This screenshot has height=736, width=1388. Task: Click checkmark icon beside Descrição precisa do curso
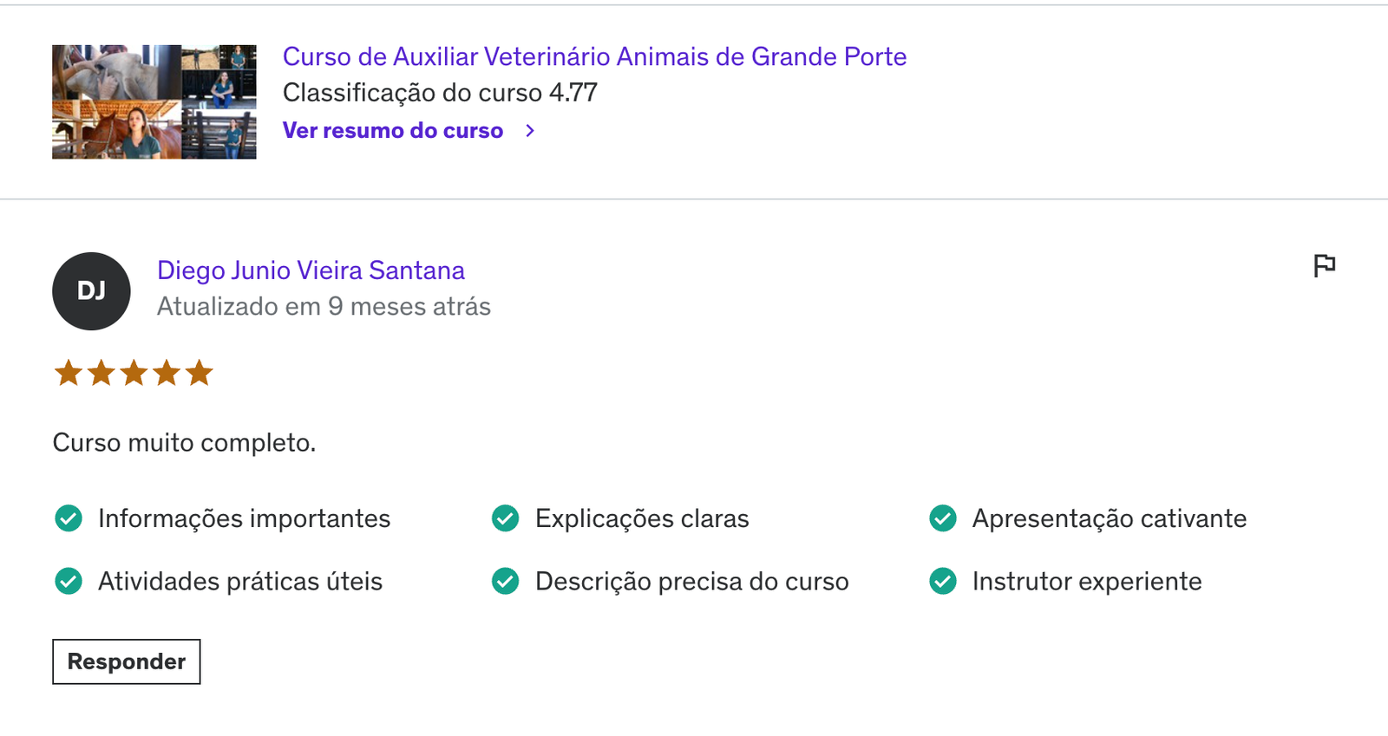tap(506, 581)
